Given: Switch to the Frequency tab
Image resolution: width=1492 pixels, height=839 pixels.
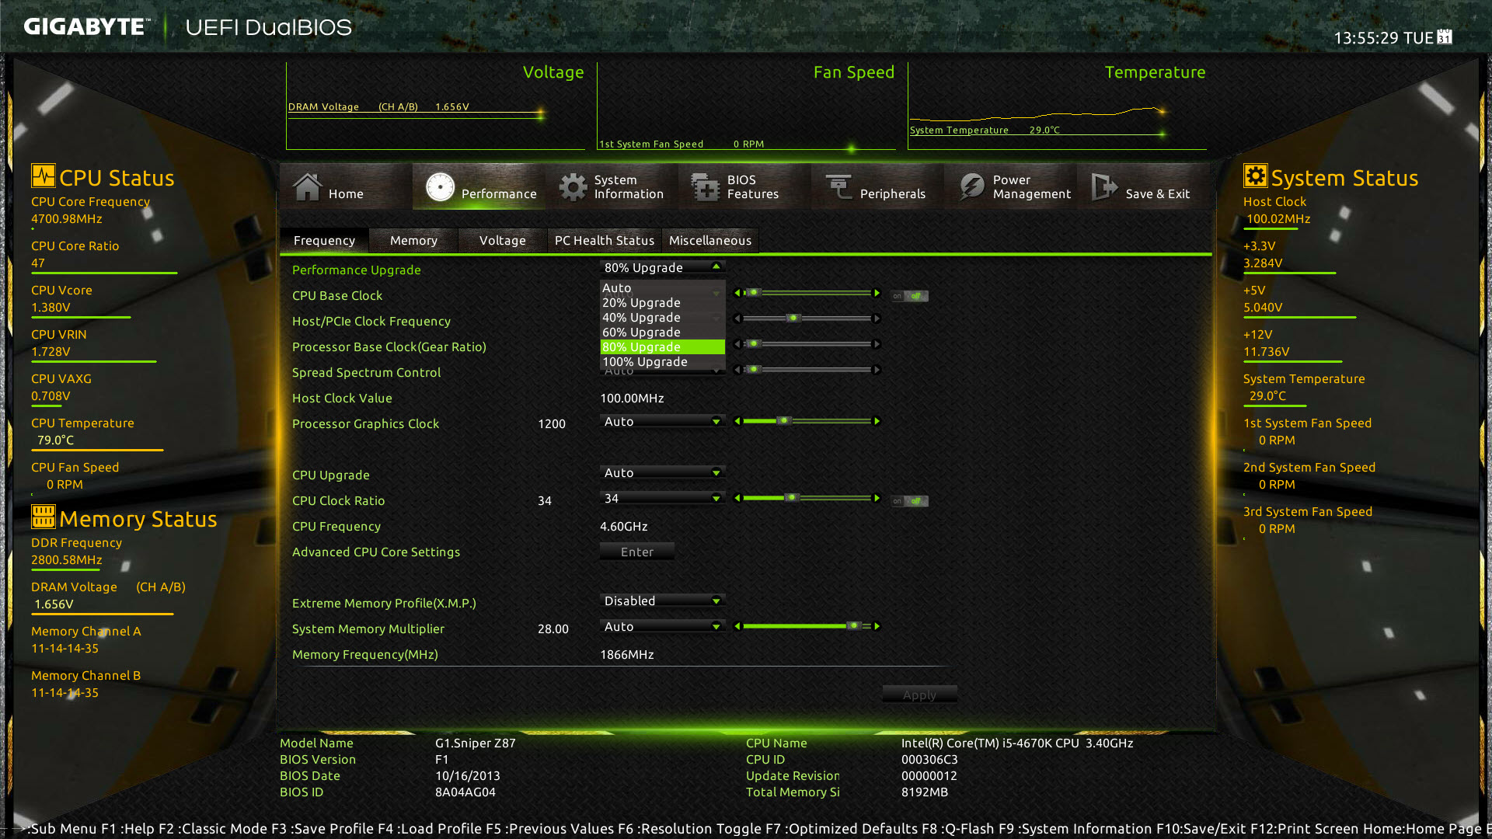Looking at the screenshot, I should coord(324,241).
